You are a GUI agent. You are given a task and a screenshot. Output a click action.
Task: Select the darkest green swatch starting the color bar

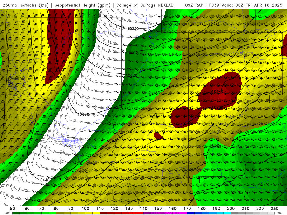[x=16, y=213]
